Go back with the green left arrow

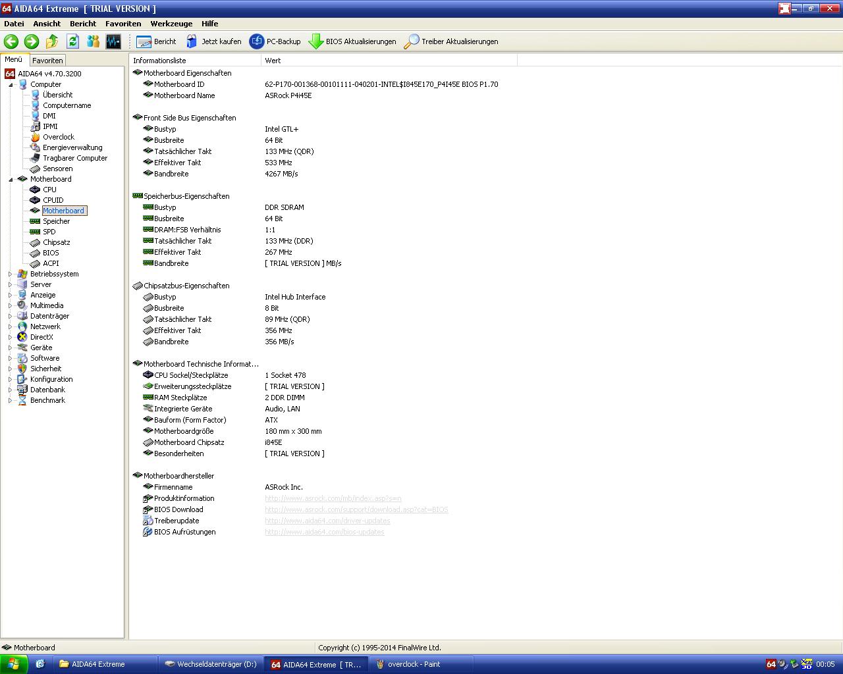click(x=11, y=41)
